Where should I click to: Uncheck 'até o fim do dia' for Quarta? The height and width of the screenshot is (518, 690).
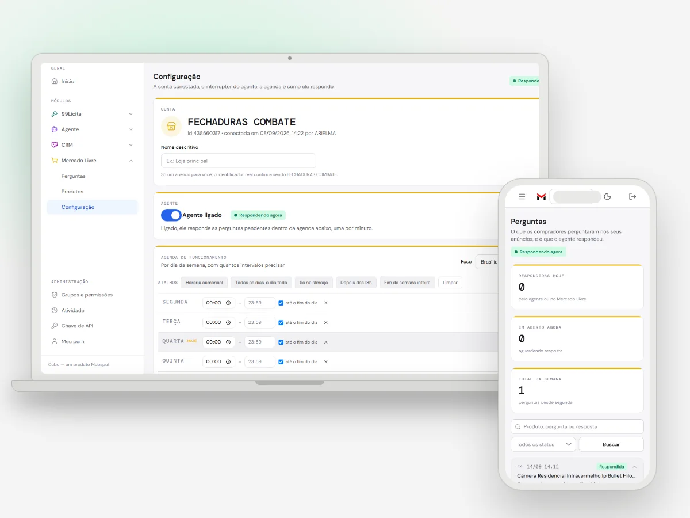[x=281, y=342]
